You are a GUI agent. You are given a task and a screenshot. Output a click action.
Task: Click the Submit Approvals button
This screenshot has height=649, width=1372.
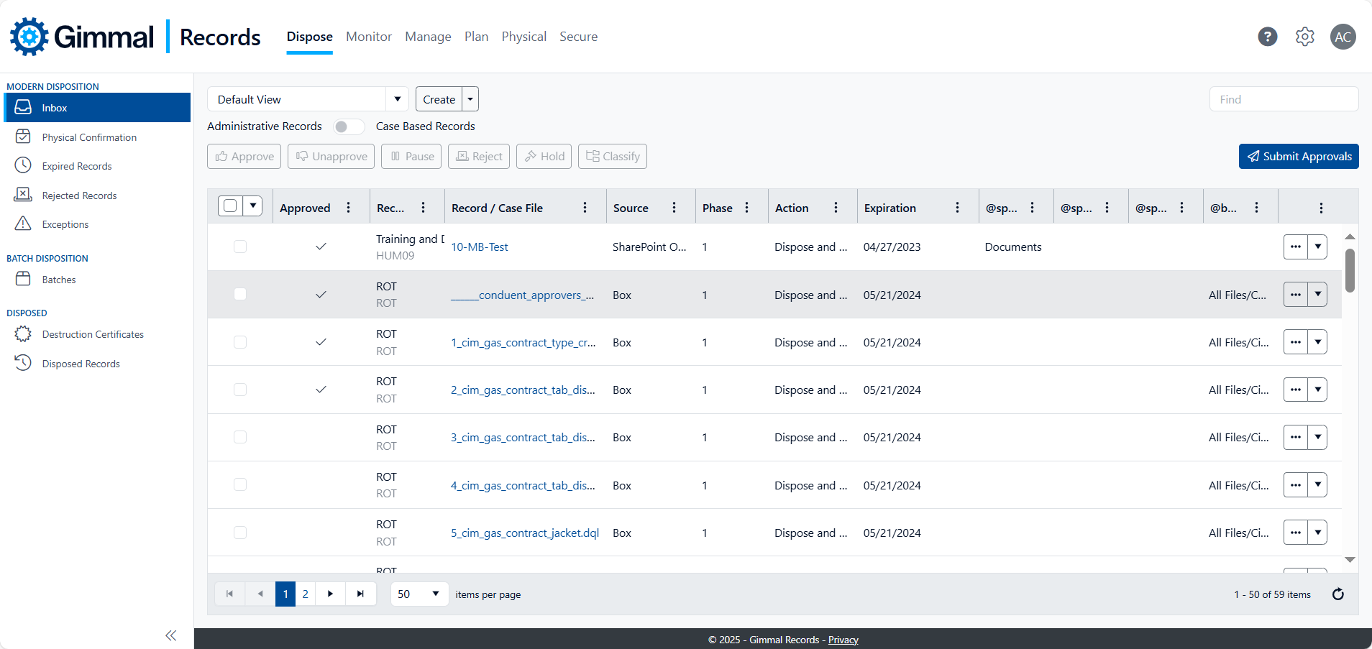pyautogui.click(x=1298, y=157)
